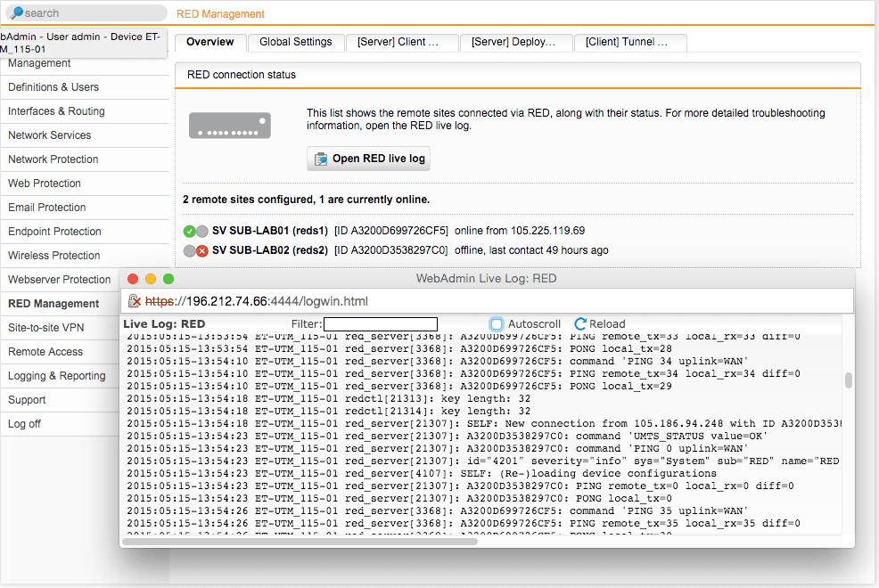Click the Autoscroll label
The height and width of the screenshot is (588, 879).
534,324
